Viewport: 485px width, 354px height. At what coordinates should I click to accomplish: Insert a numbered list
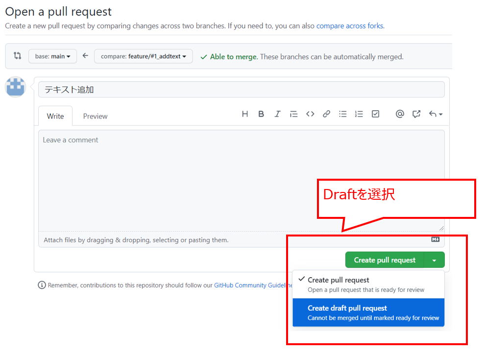click(359, 114)
